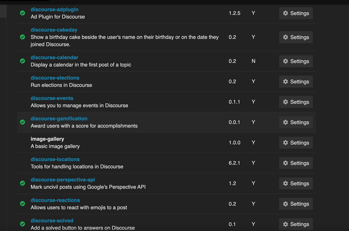Viewport: 349px width, 231px height.
Task: Click the Y value for discourse-elections
Action: (x=253, y=81)
